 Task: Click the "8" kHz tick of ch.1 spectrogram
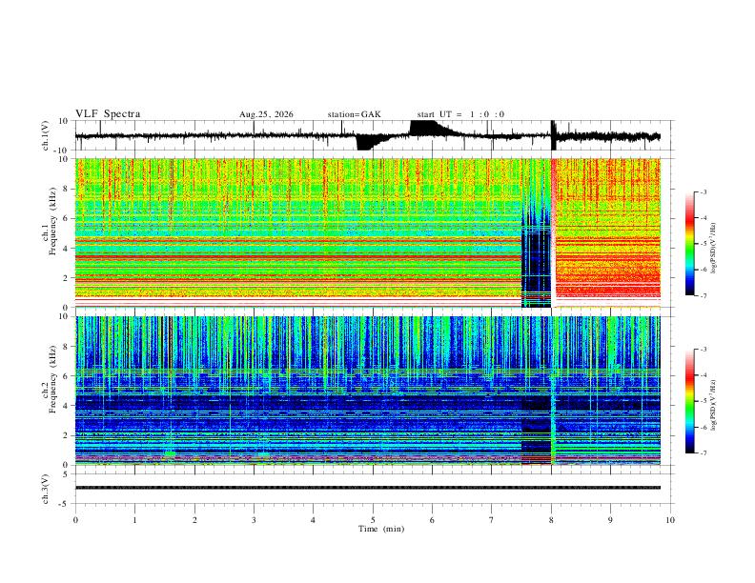(x=67, y=189)
